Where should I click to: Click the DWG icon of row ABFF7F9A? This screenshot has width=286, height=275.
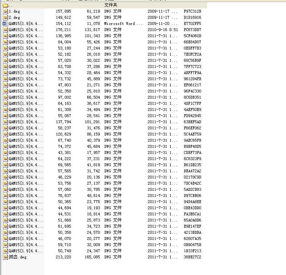click(5, 73)
